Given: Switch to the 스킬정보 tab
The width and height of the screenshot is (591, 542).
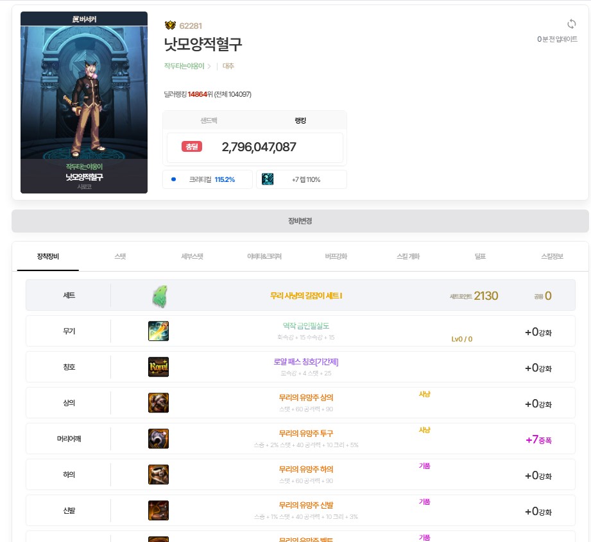Looking at the screenshot, I should click(552, 256).
